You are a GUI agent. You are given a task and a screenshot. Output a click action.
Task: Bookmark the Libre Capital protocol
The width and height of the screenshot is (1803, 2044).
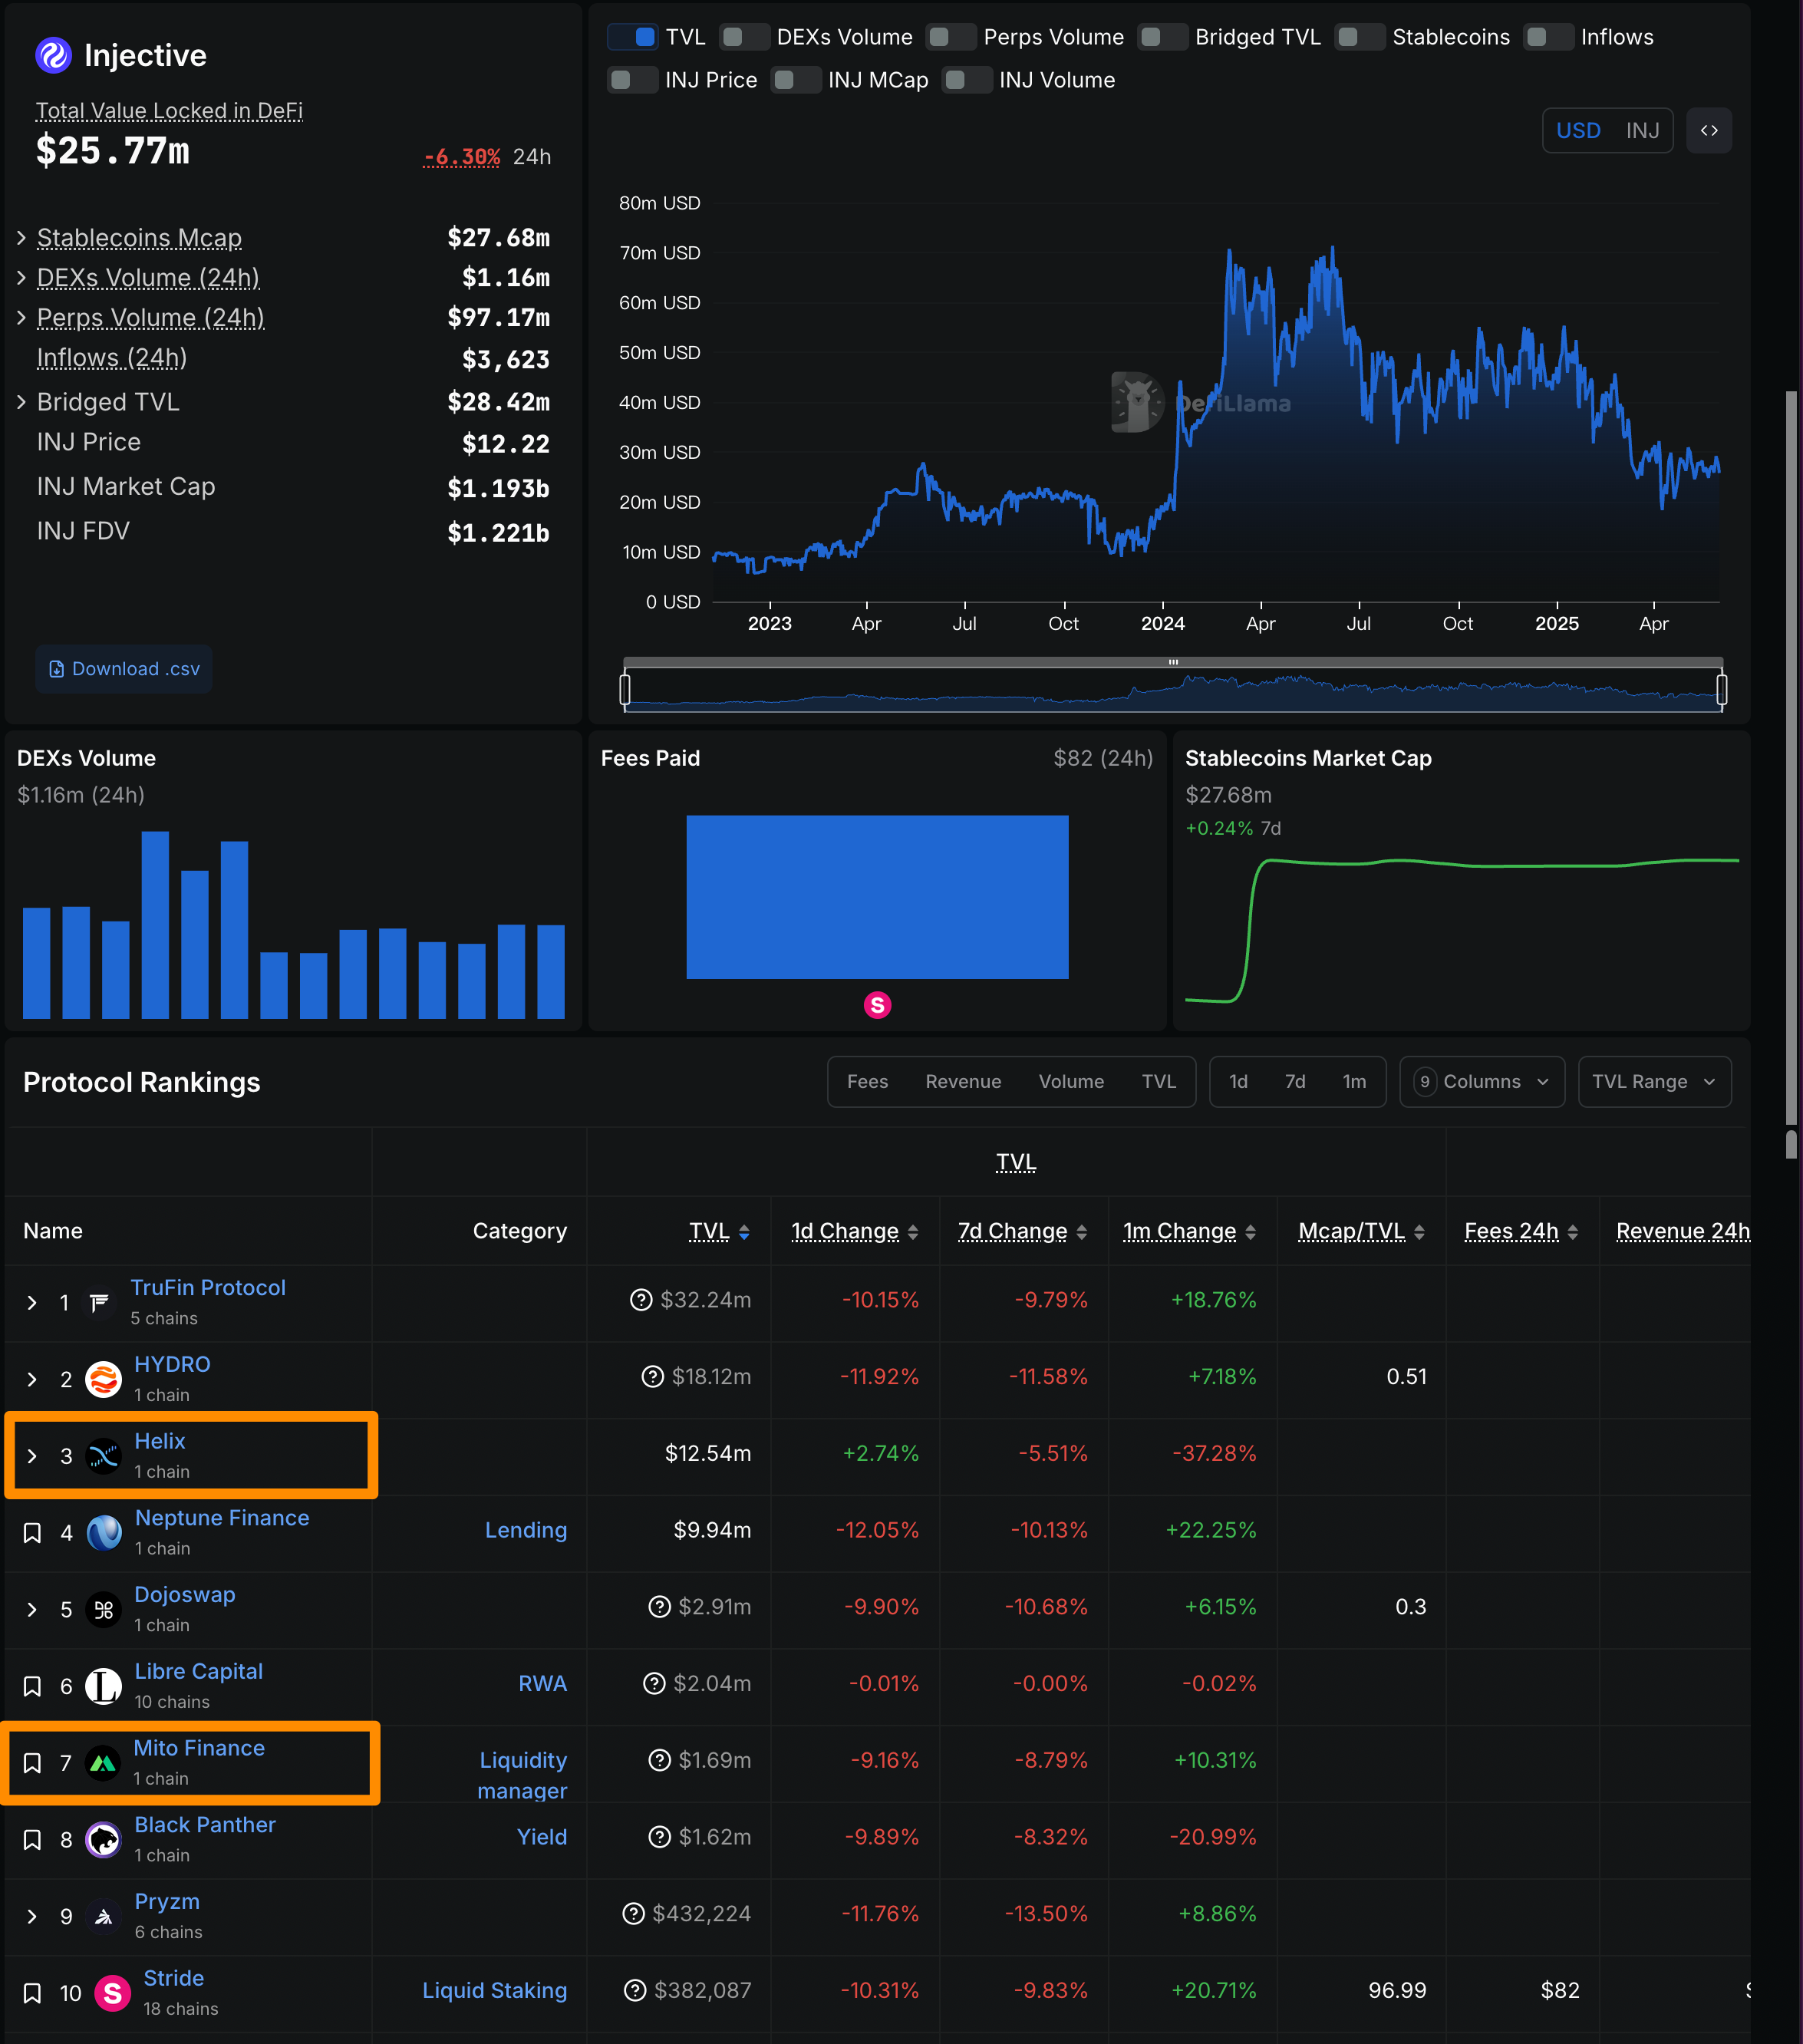(32, 1687)
